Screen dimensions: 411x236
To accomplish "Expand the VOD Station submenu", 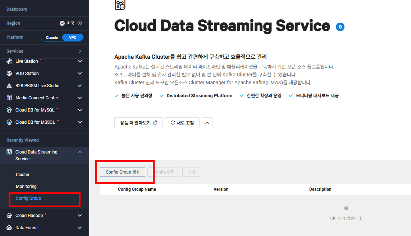I will pos(80,74).
